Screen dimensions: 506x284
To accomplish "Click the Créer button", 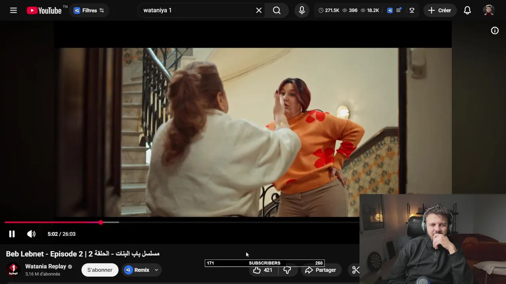I will 440,10.
